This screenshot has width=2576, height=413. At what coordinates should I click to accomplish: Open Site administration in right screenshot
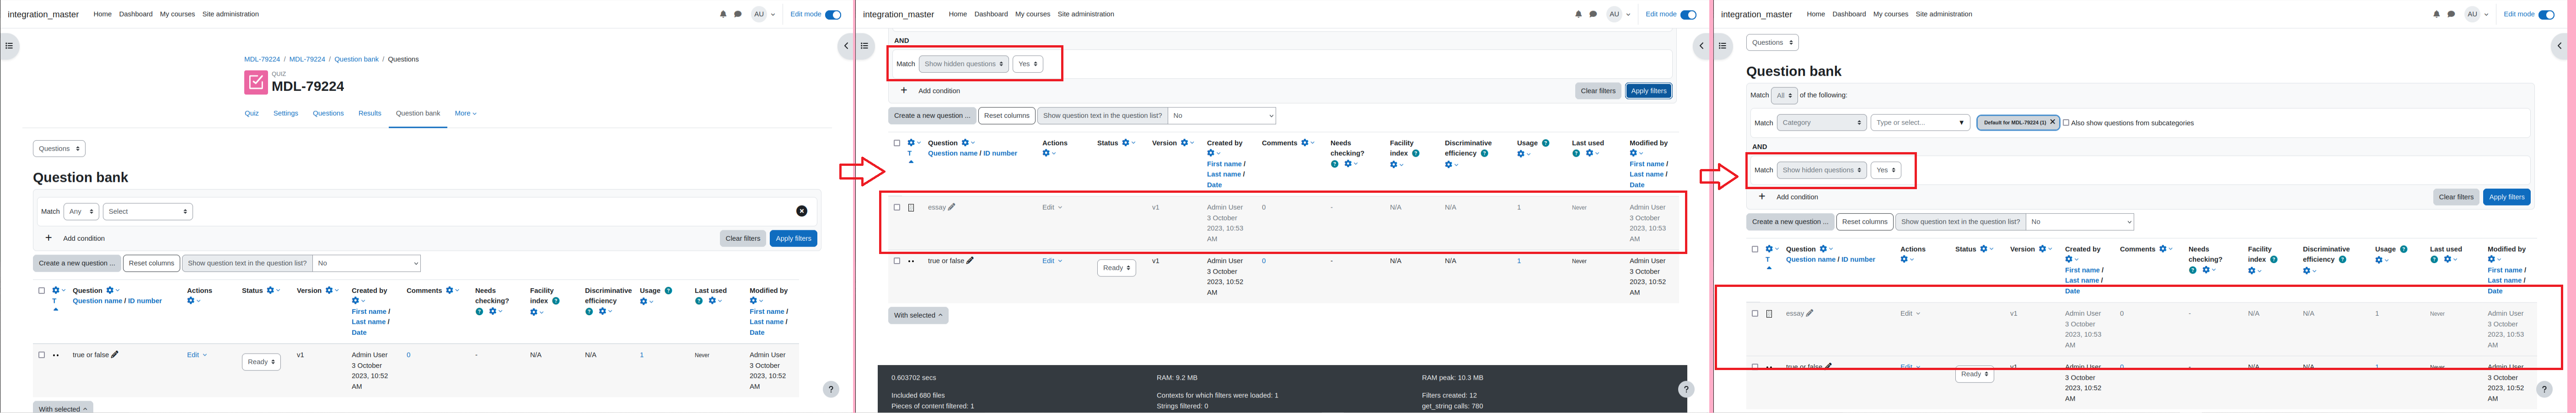[x=1944, y=14]
